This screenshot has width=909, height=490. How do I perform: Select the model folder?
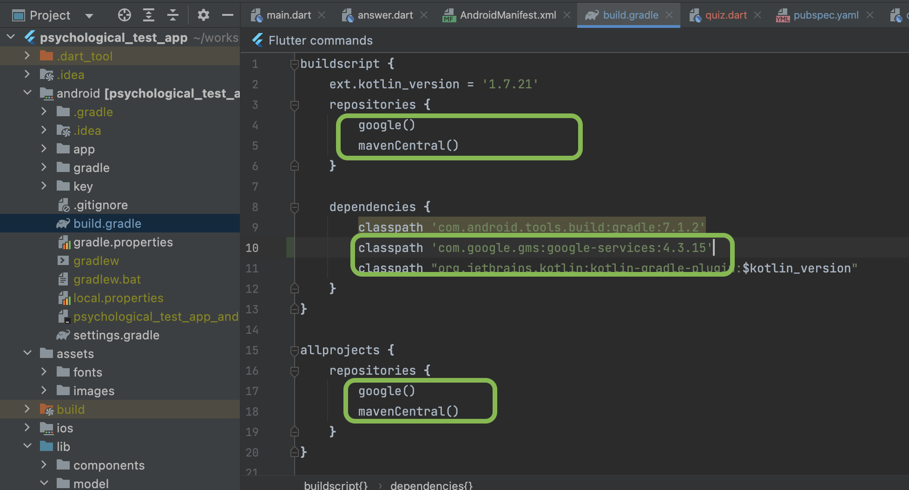coord(120,483)
